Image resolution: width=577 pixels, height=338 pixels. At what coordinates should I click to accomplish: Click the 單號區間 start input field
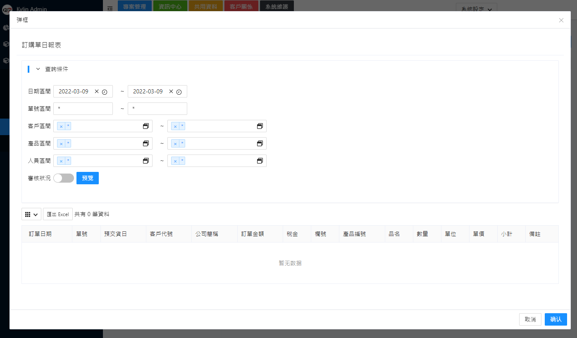point(83,109)
